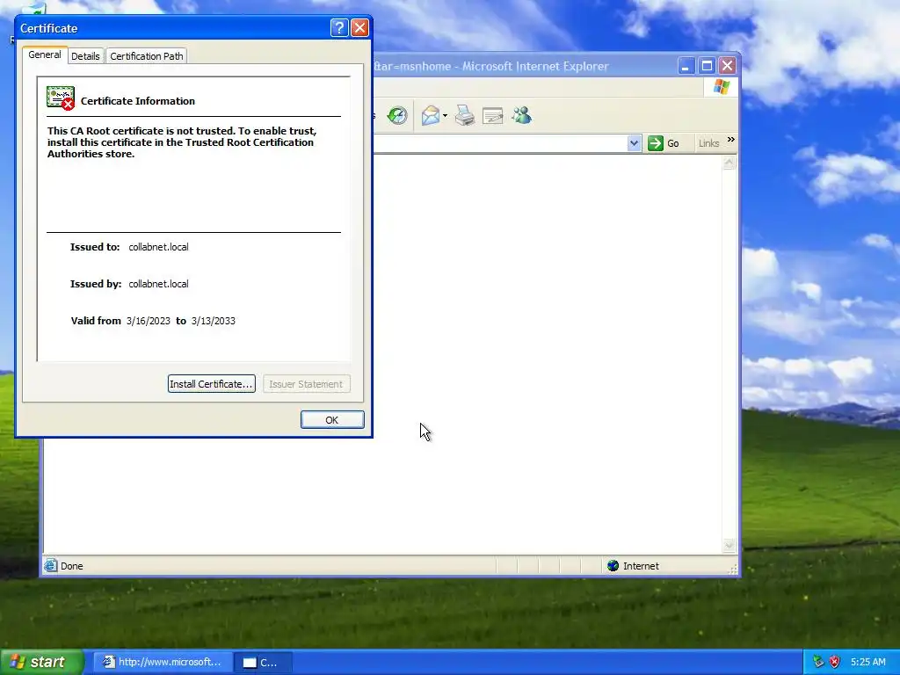
Task: Click the Certificate dialog help question mark
Action: [339, 27]
